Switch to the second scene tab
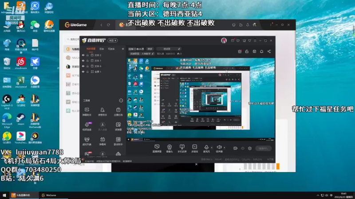This screenshot has height=199, width=355. 102,49
